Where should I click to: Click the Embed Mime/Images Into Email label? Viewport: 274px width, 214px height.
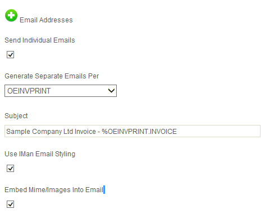54,190
